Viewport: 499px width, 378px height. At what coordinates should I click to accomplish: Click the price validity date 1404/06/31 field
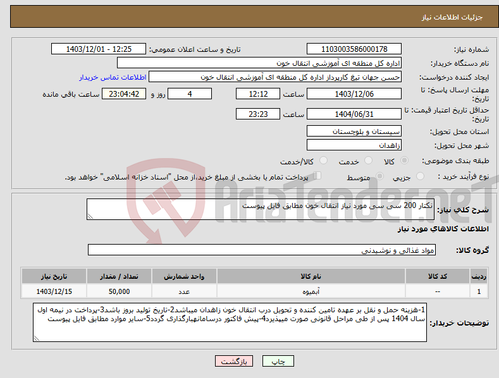click(x=354, y=114)
